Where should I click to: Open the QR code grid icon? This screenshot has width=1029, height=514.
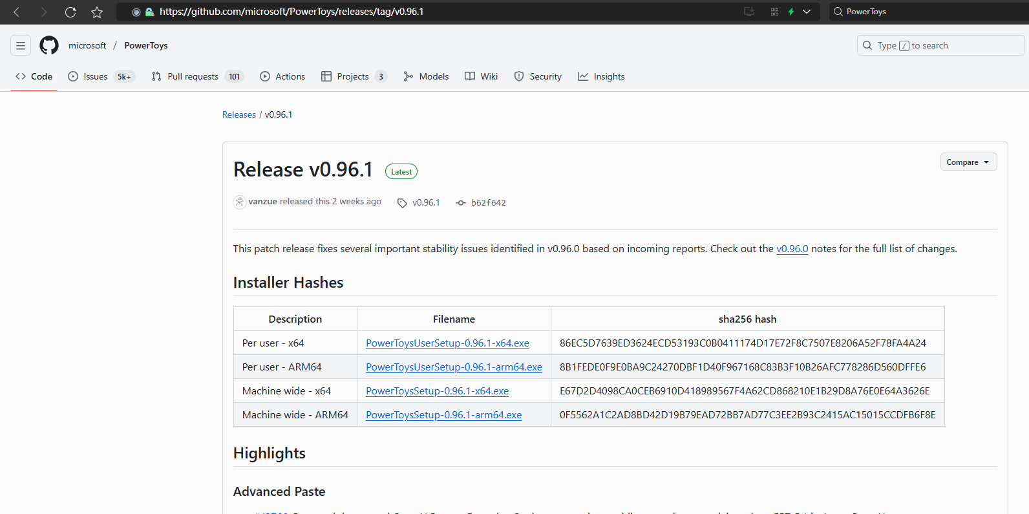pos(774,12)
